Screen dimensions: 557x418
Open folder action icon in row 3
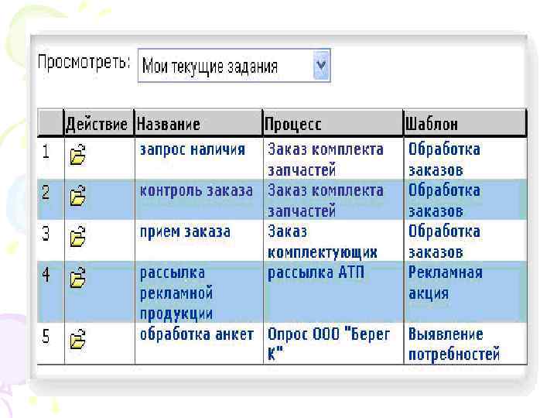coord(78,236)
